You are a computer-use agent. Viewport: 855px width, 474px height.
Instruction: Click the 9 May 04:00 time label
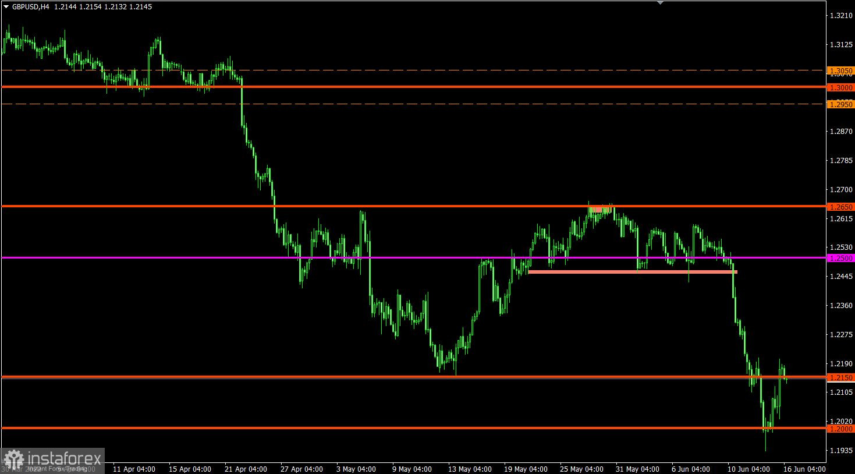pos(413,469)
